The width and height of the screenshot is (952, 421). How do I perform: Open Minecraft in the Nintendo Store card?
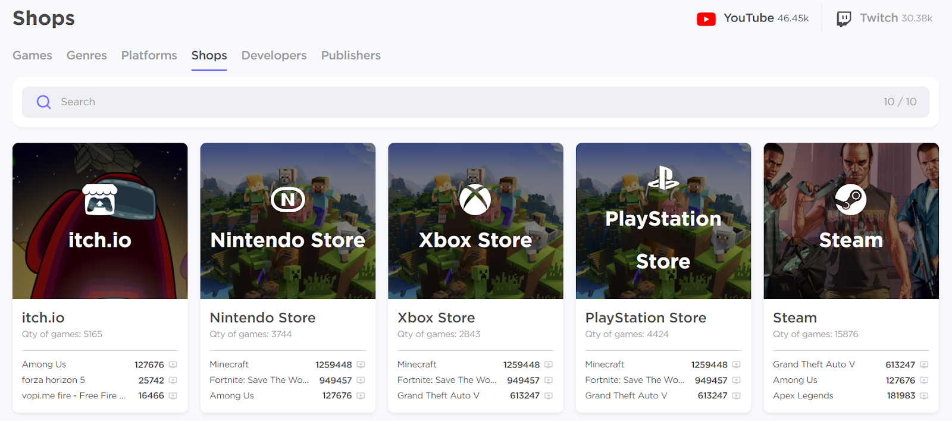click(229, 365)
